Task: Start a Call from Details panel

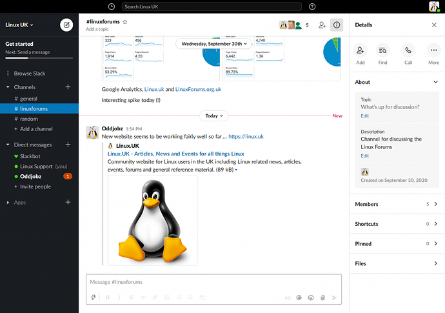Action: tap(408, 50)
